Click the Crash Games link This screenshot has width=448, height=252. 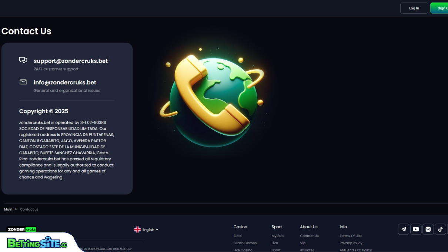click(x=245, y=243)
